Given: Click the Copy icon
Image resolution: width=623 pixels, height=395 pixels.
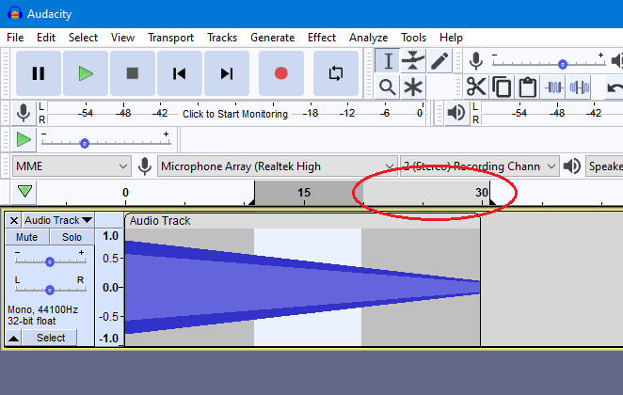Looking at the screenshot, I should (x=502, y=87).
